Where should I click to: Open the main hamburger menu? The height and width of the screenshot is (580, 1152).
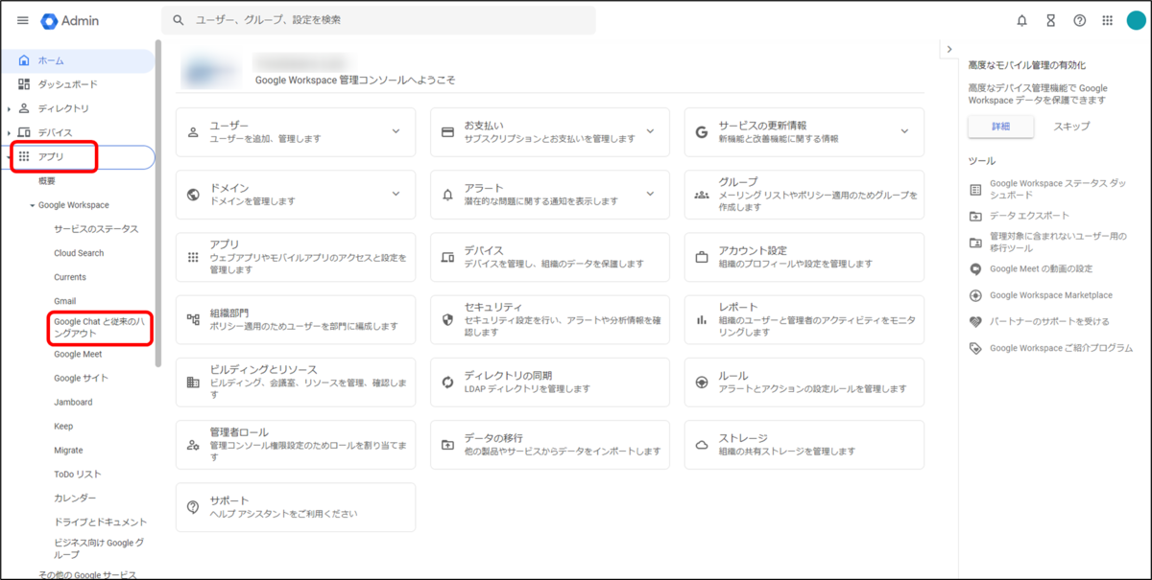click(x=23, y=20)
